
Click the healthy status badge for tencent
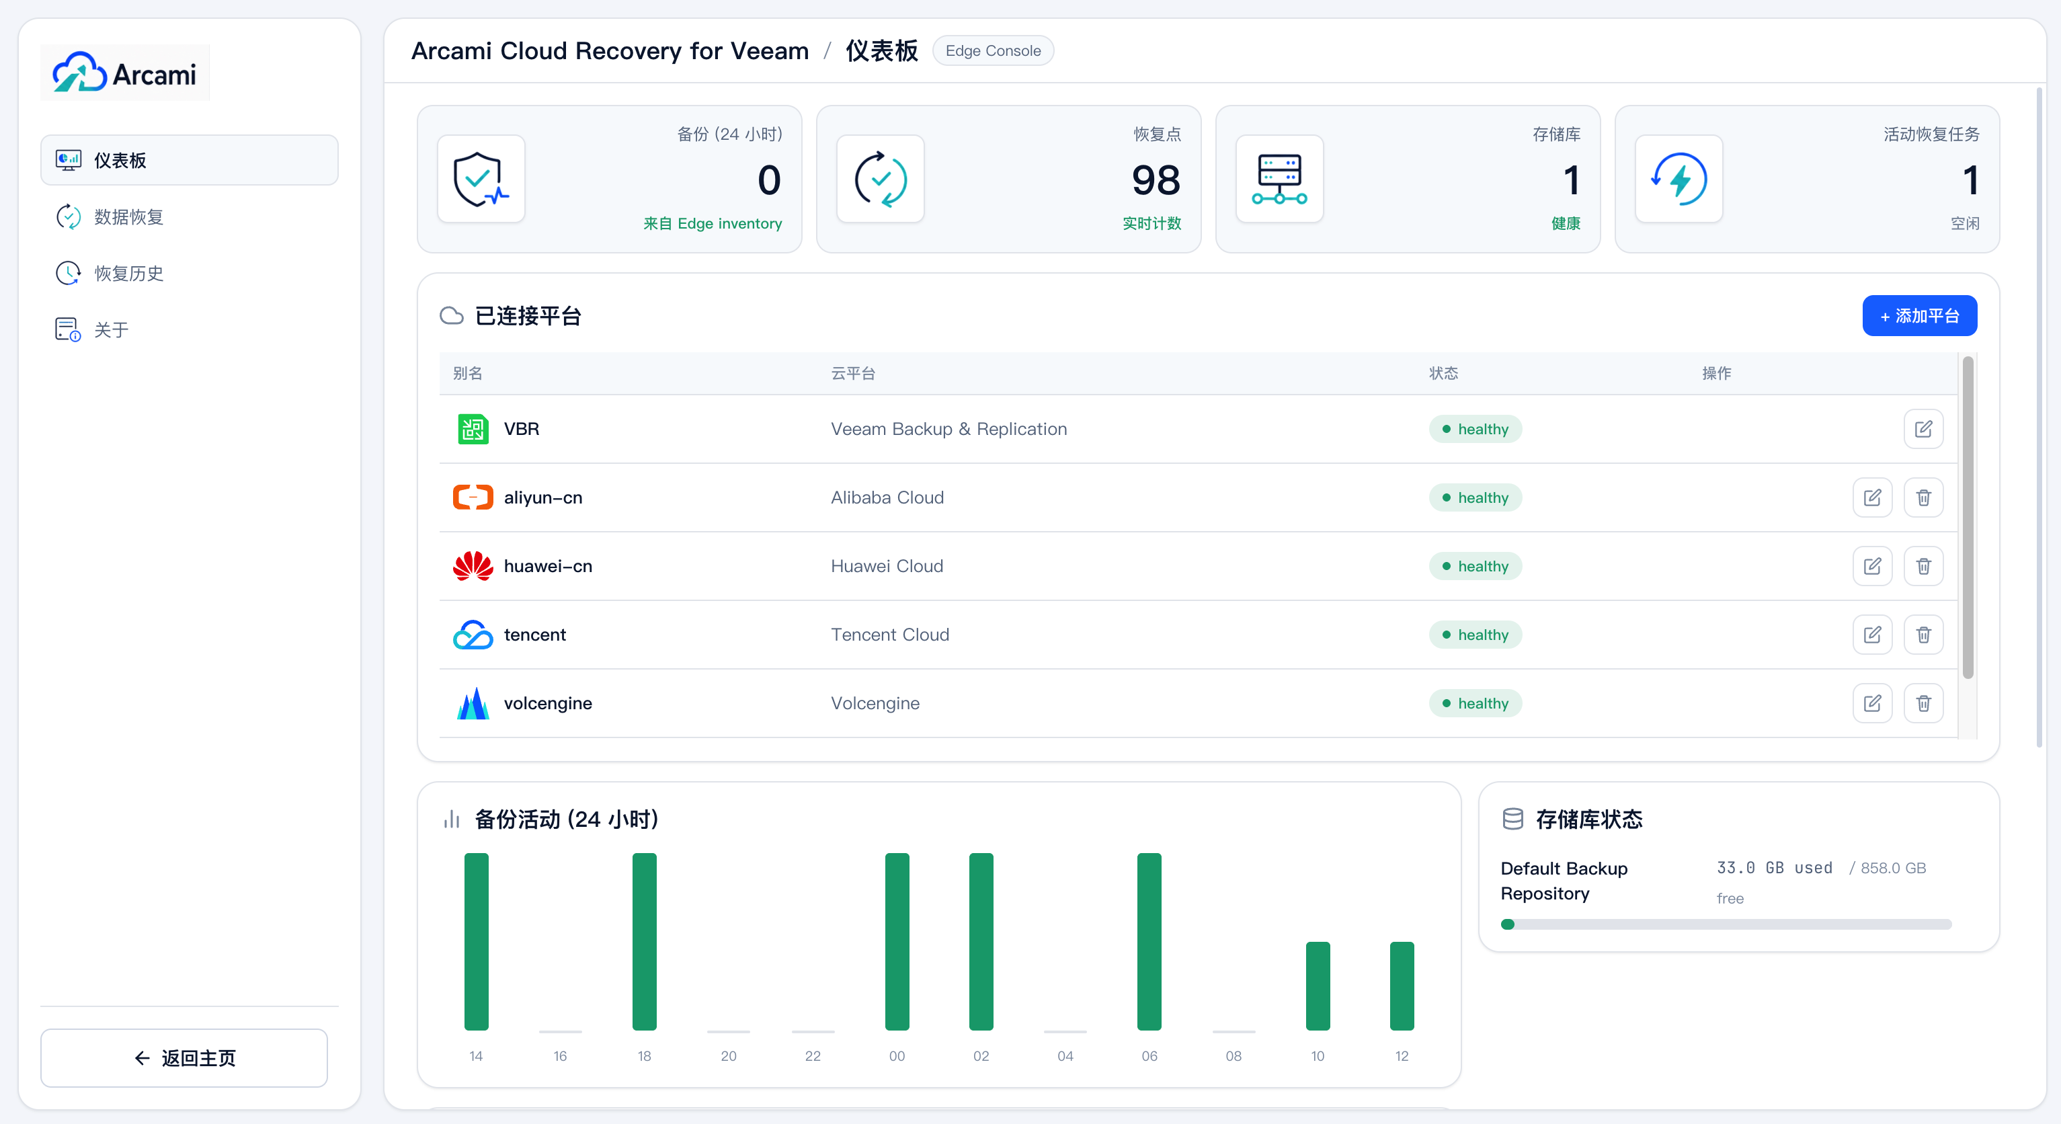pos(1476,635)
